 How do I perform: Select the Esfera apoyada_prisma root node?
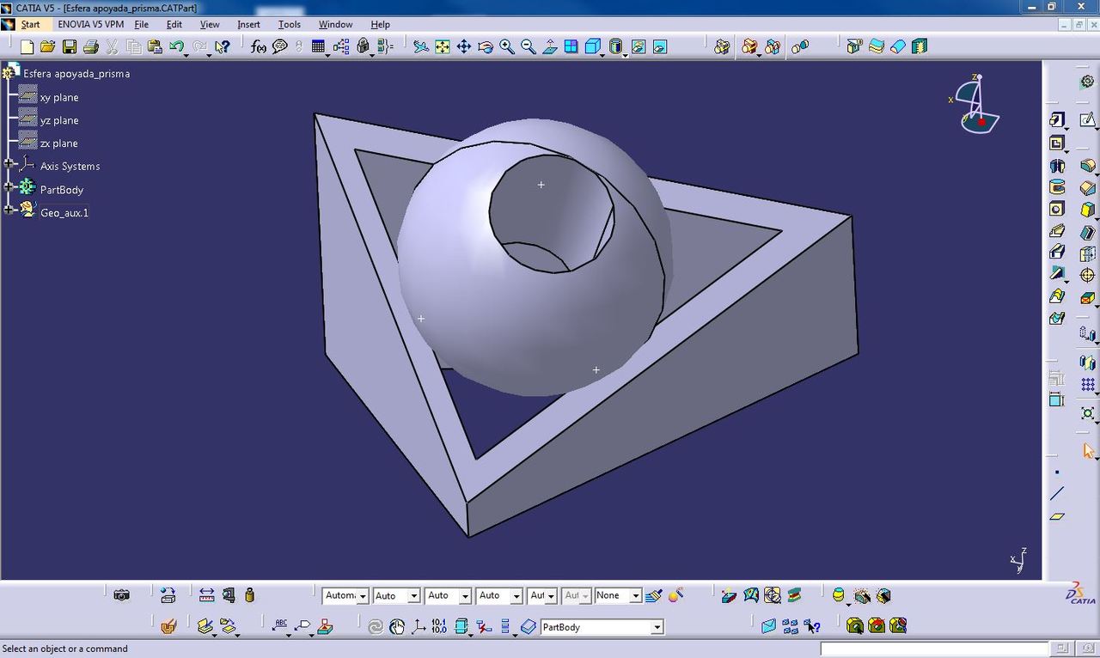76,74
